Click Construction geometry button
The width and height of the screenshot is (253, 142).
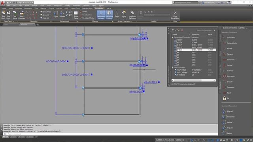point(86,15)
